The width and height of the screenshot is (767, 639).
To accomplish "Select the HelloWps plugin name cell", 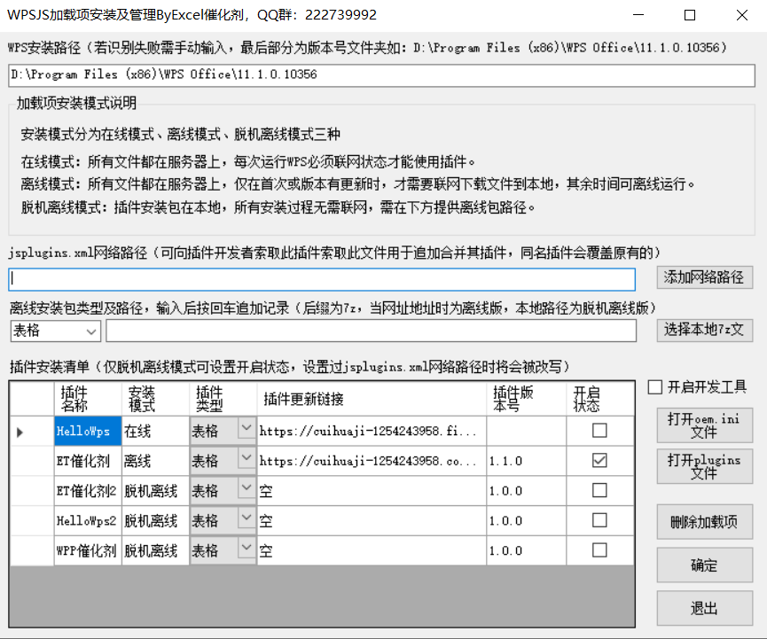I will point(88,432).
